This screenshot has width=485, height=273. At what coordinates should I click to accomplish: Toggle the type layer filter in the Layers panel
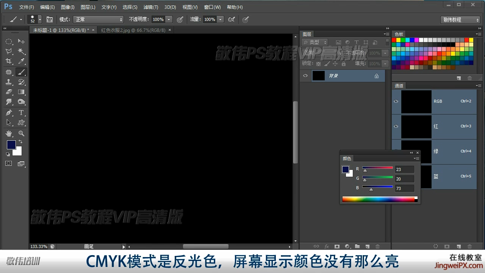[x=357, y=42]
